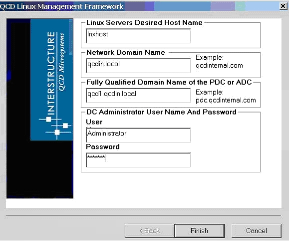The image size is (289, 241).
Task: Click the bold Password label
Action: click(103, 147)
